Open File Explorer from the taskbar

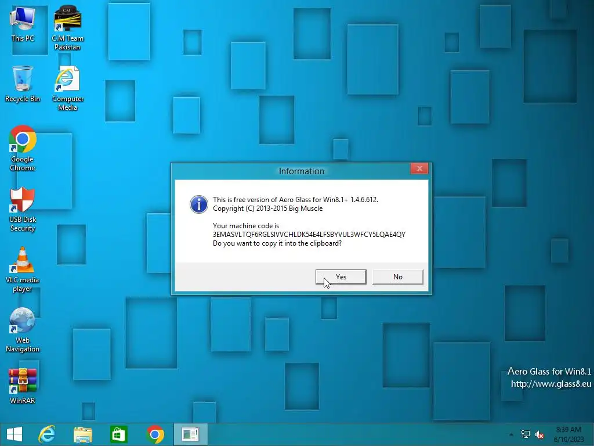point(82,434)
